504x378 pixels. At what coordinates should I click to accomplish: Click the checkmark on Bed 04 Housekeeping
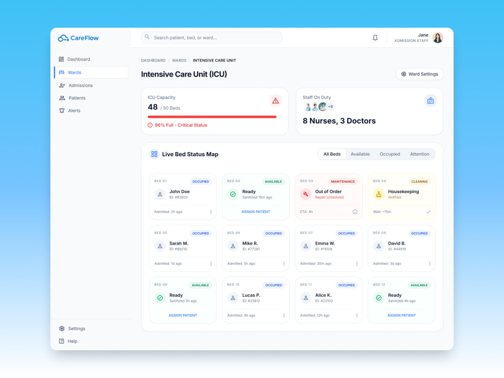click(x=428, y=212)
